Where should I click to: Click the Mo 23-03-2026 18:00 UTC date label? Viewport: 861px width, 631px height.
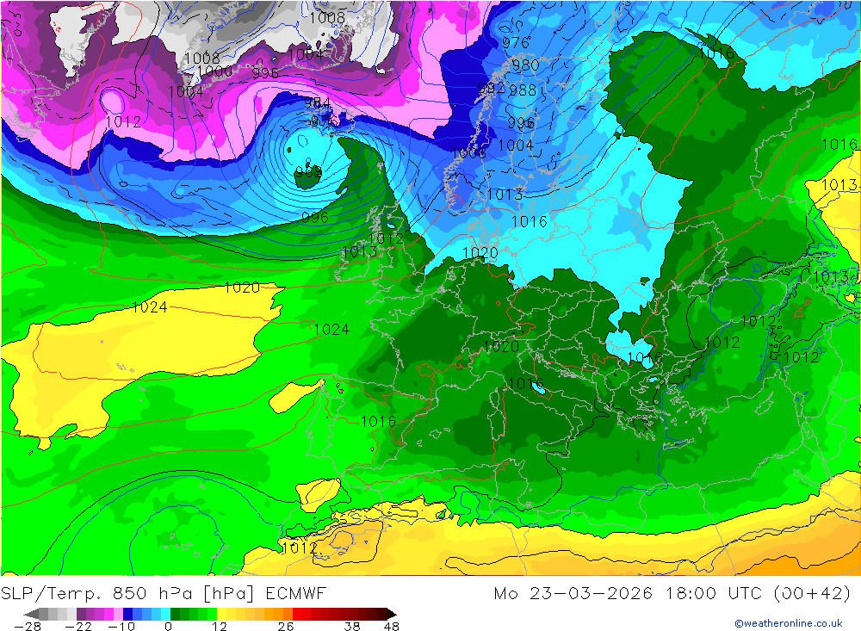click(629, 594)
